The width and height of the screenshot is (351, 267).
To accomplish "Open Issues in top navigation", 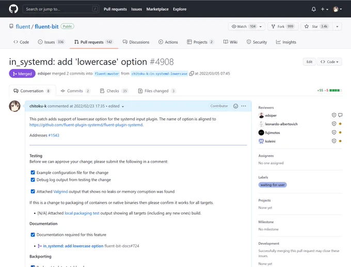I will point(136,9).
